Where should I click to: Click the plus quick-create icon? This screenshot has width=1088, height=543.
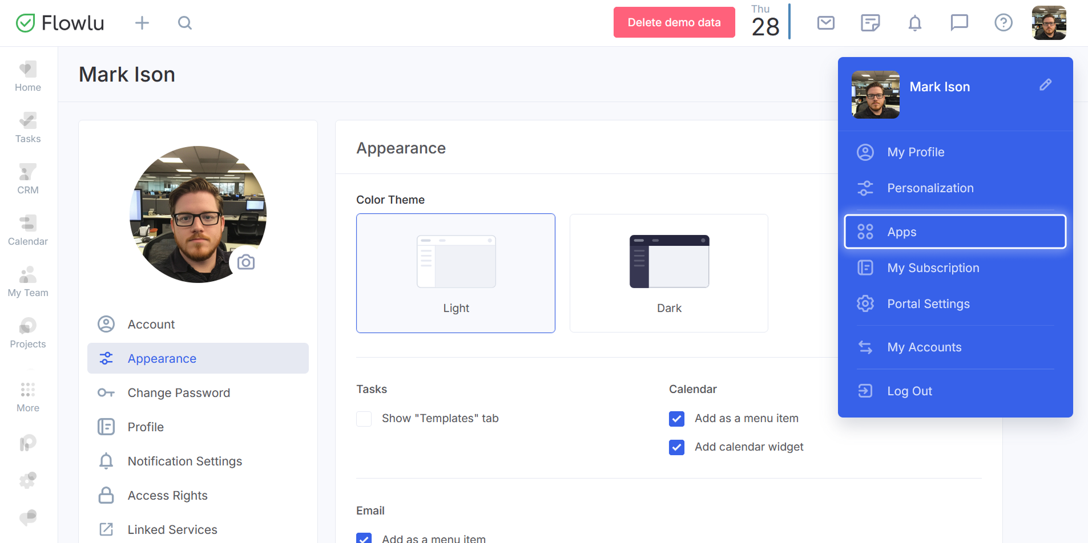142,23
